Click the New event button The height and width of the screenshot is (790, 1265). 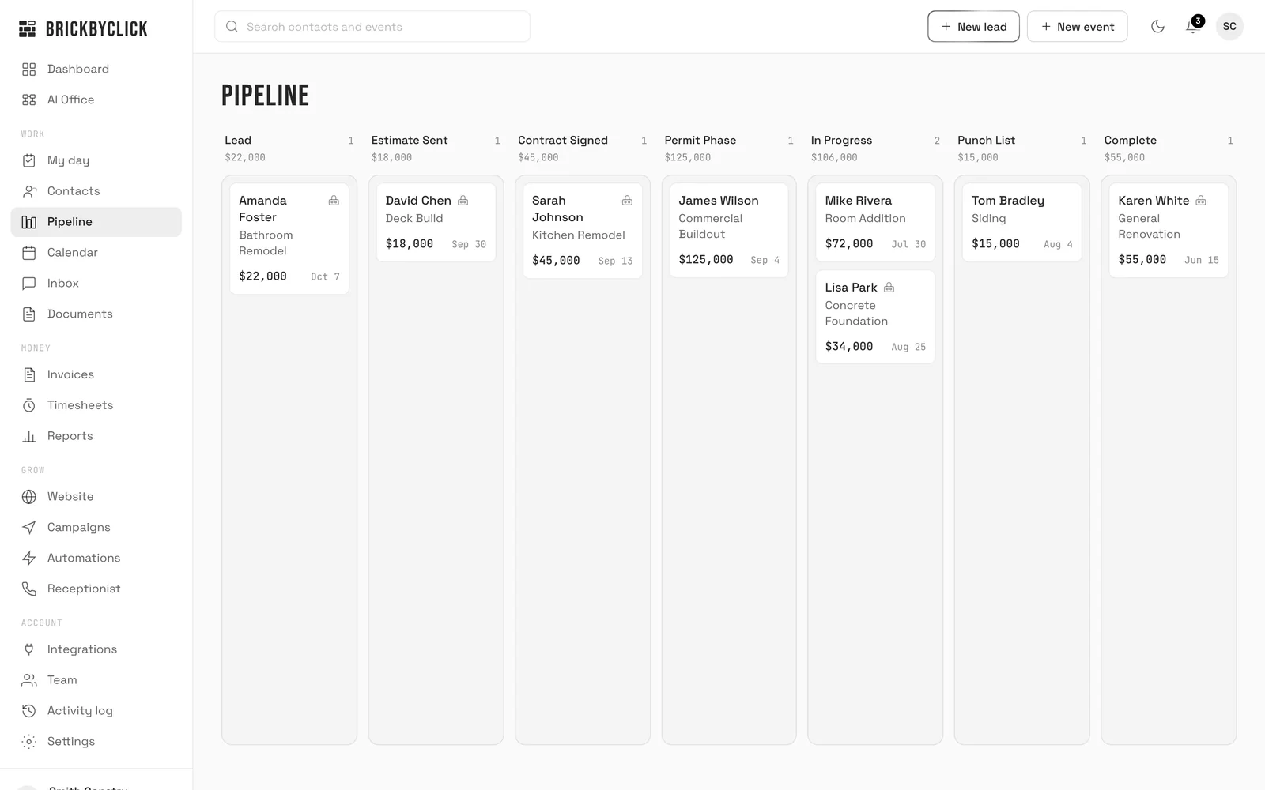(x=1077, y=27)
